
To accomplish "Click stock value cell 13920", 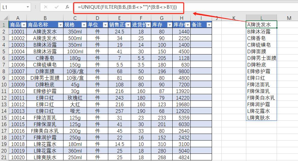I will 182,91.
